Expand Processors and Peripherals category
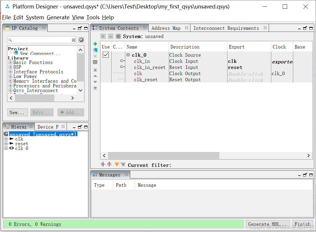 (x=11, y=85)
